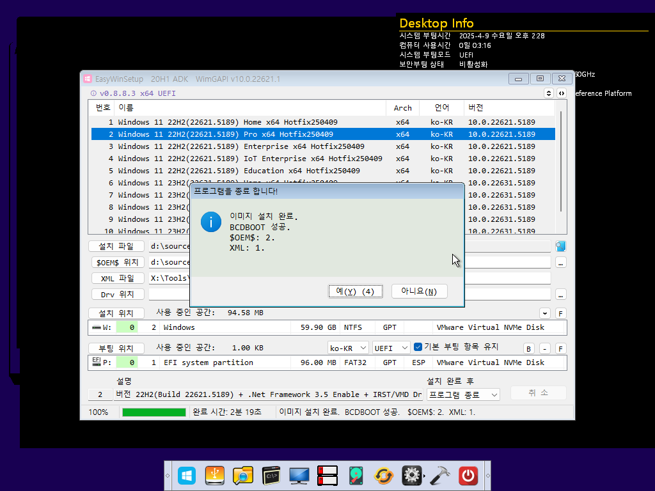This screenshot has height=491, width=655.
Task: Click the up-down arrows icon at top right
Action: coord(548,93)
